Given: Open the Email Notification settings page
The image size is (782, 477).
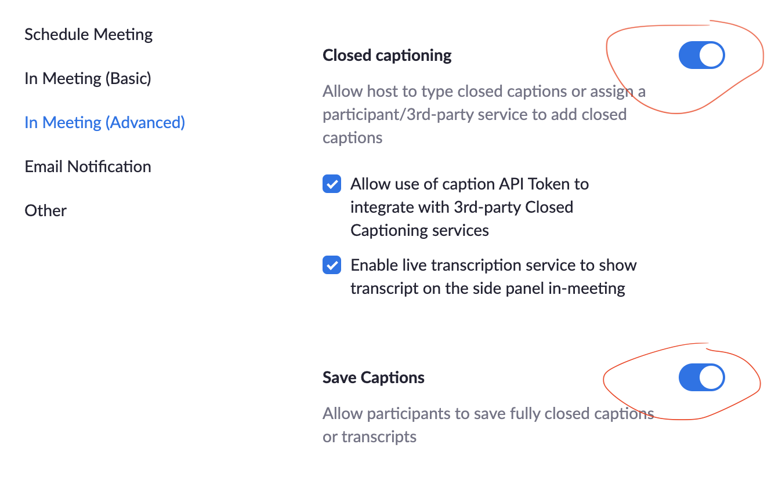Looking at the screenshot, I should 88,166.
